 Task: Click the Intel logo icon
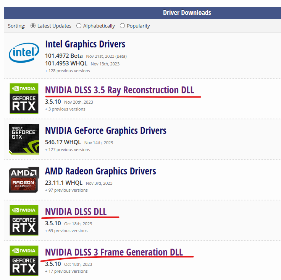point(24,52)
